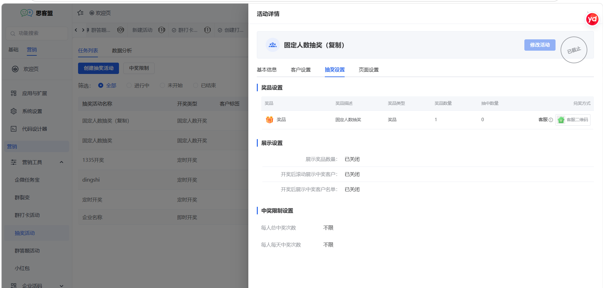
Task: Select the 全部 filter radio
Action: click(101, 85)
